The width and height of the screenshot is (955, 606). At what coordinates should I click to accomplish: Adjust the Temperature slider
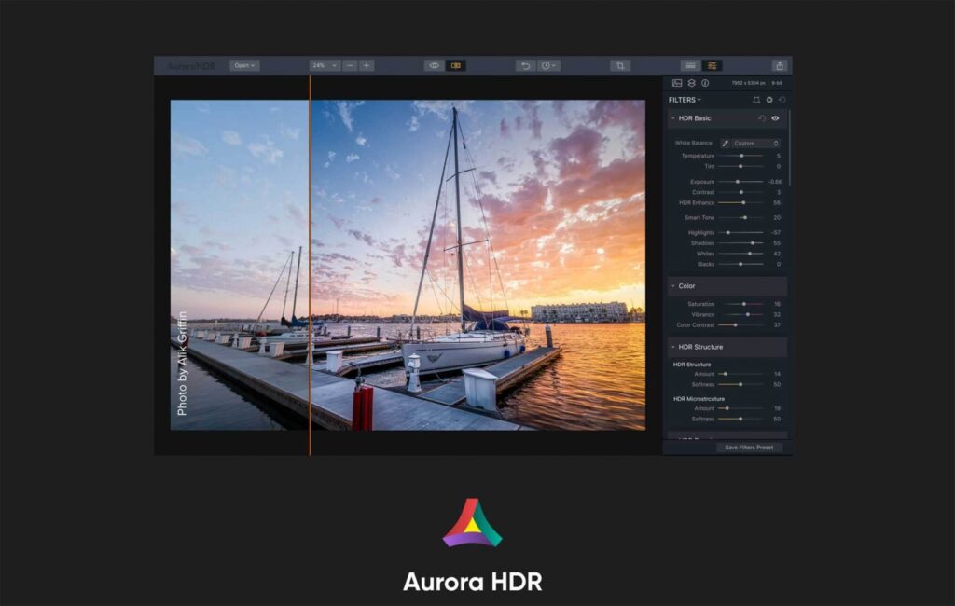741,156
